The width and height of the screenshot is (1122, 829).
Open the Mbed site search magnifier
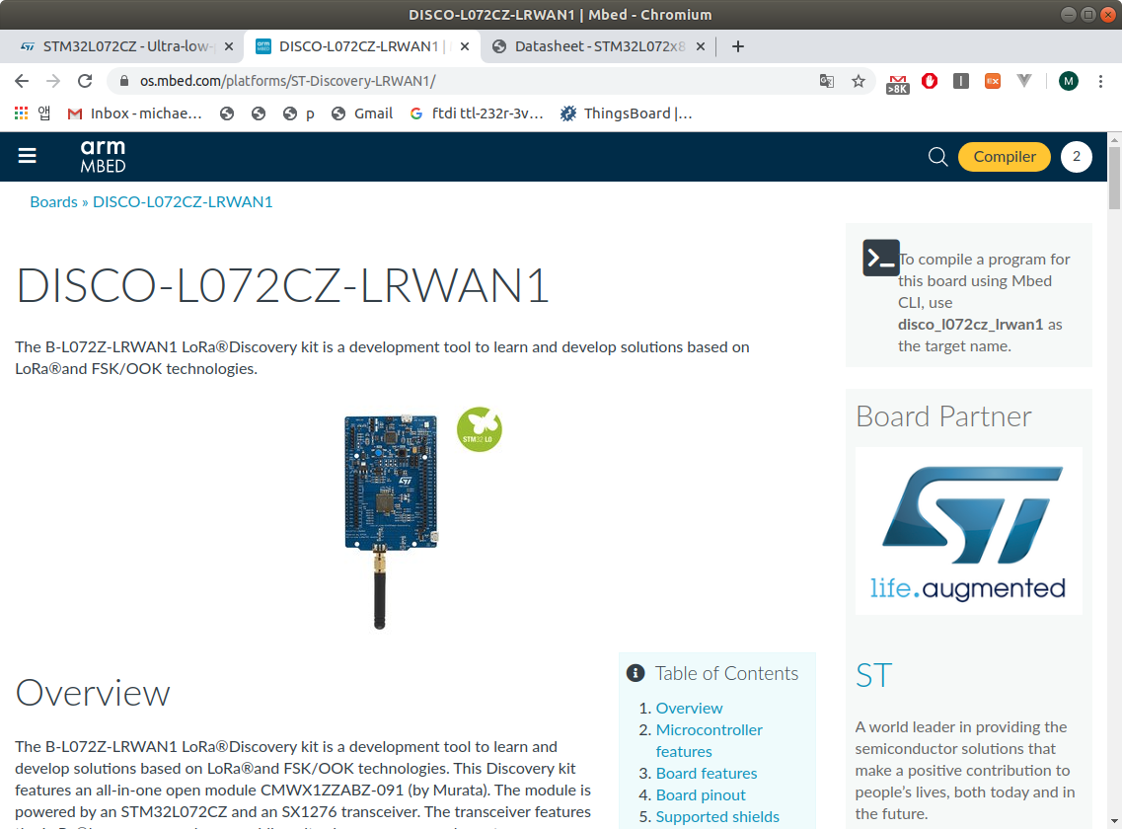937,156
